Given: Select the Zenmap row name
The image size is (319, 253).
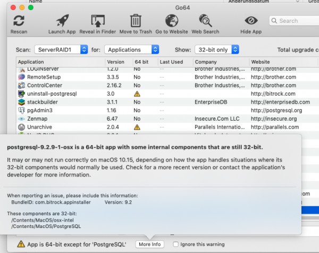Looking at the screenshot, I should click(37, 119).
